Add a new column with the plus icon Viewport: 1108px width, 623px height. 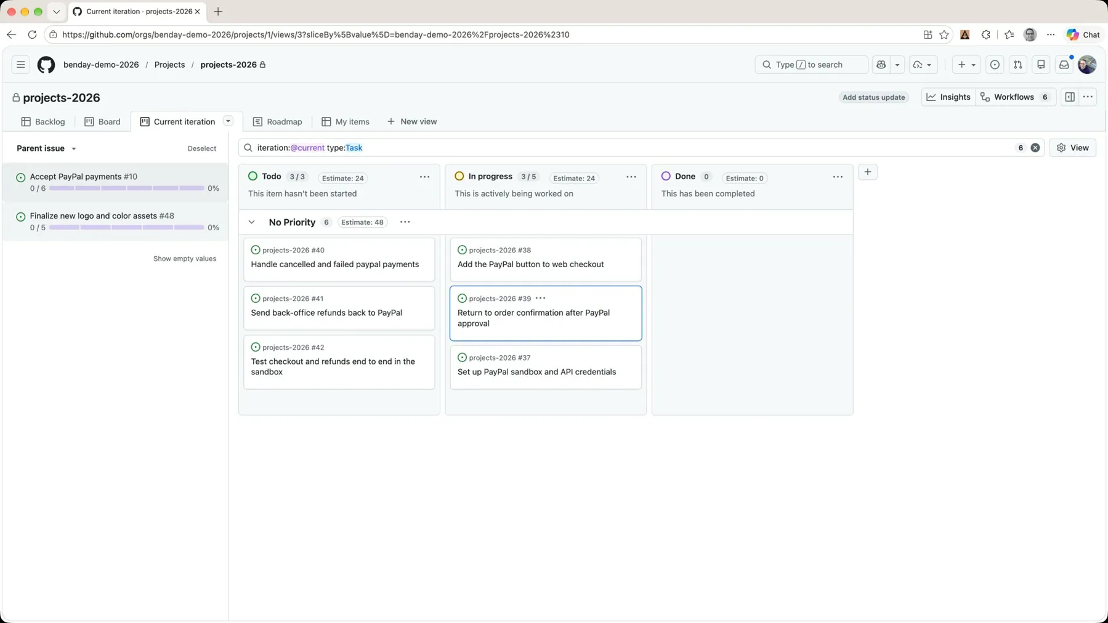pyautogui.click(x=867, y=172)
